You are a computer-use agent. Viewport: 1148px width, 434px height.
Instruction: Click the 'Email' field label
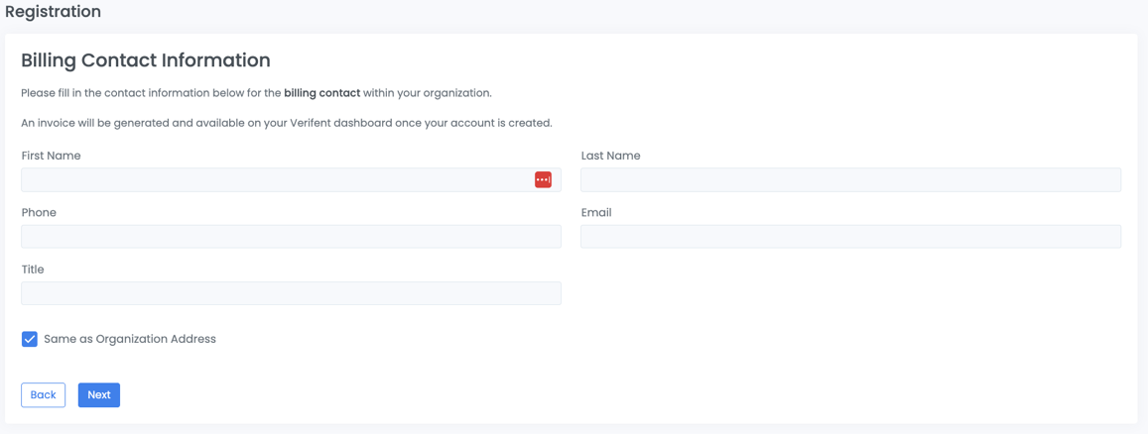tap(595, 213)
